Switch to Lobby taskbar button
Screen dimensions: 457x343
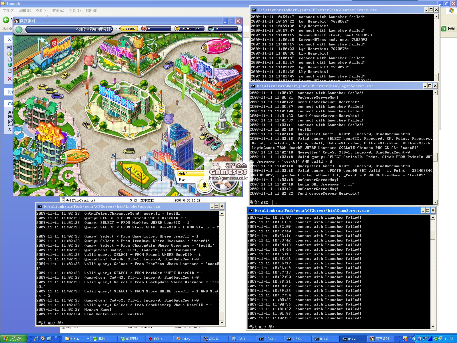click(x=187, y=339)
